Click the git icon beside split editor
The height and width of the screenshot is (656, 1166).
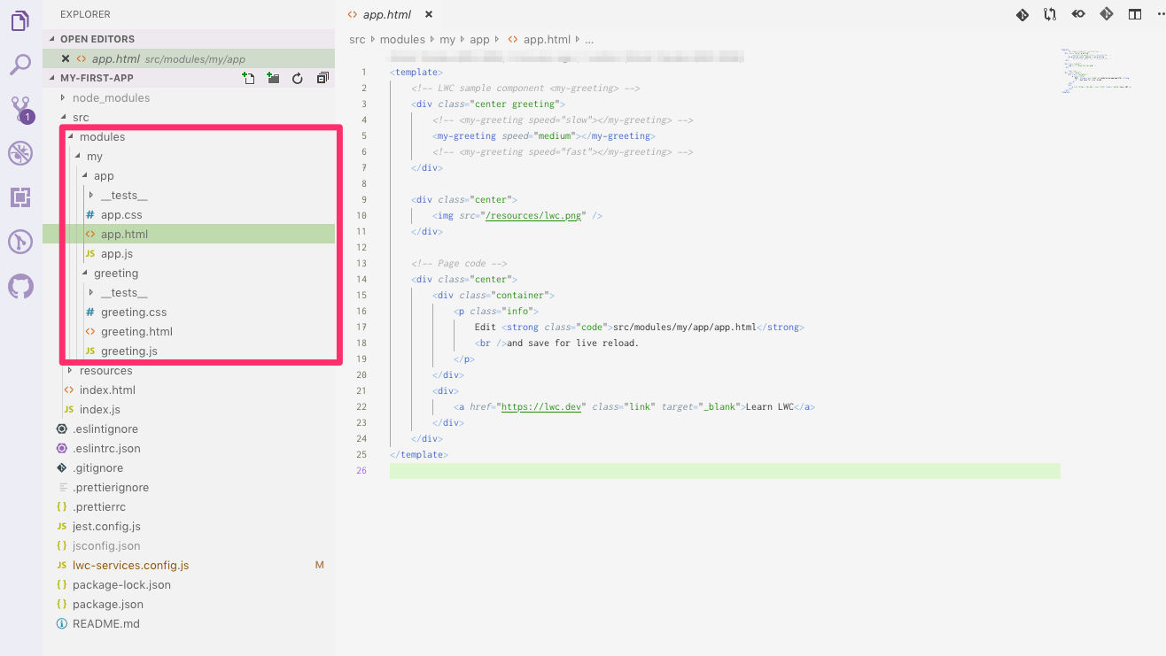point(1106,14)
